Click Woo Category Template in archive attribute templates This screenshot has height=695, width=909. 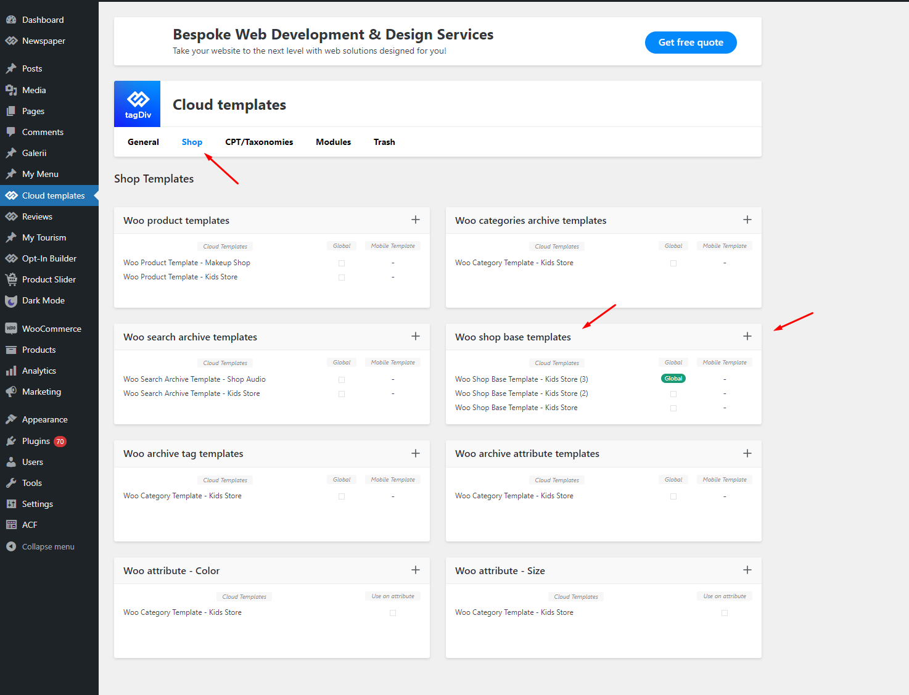514,496
